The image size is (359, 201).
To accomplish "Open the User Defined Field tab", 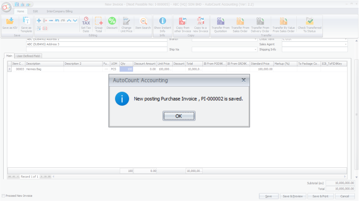I will (x=29, y=56).
